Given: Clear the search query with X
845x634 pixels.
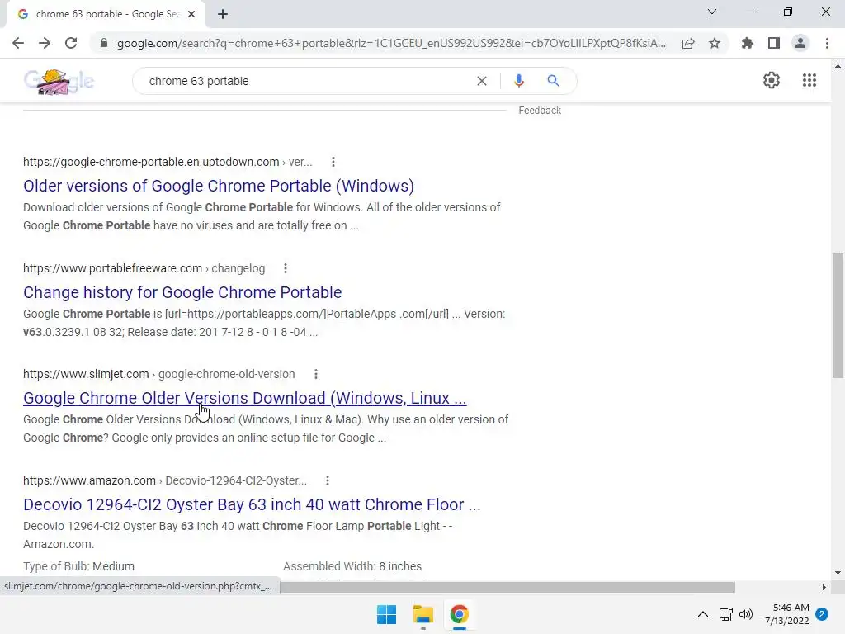Looking at the screenshot, I should point(482,81).
